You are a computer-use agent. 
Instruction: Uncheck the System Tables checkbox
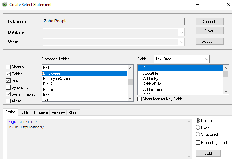pos(8,94)
